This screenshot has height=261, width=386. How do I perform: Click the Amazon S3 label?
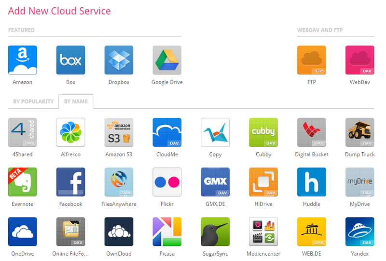pos(119,155)
